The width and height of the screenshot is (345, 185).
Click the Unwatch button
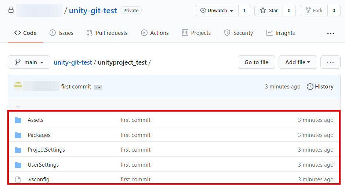(217, 10)
